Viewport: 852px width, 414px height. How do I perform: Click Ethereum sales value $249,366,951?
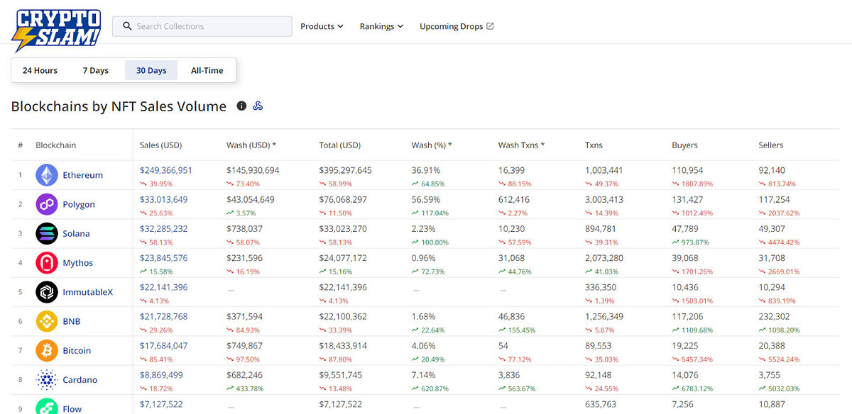166,170
